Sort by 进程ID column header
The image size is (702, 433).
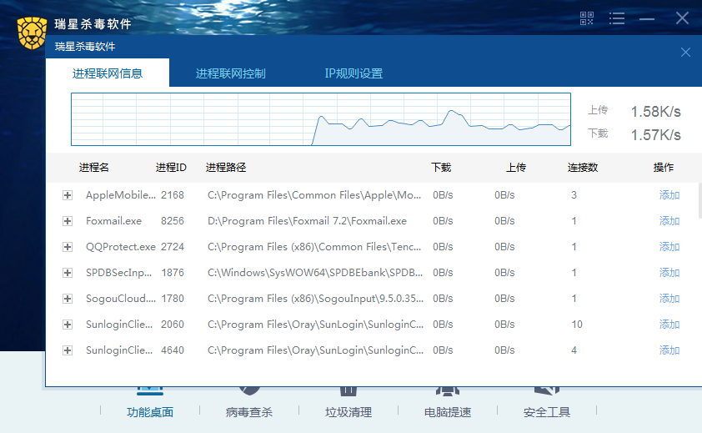click(x=171, y=167)
